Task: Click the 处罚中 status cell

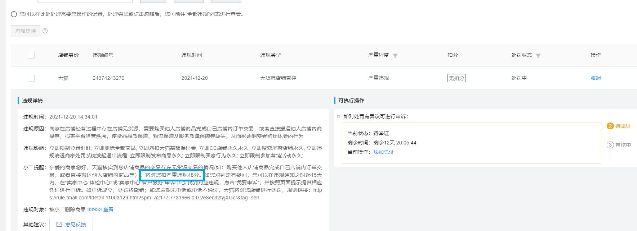Action: pos(519,78)
